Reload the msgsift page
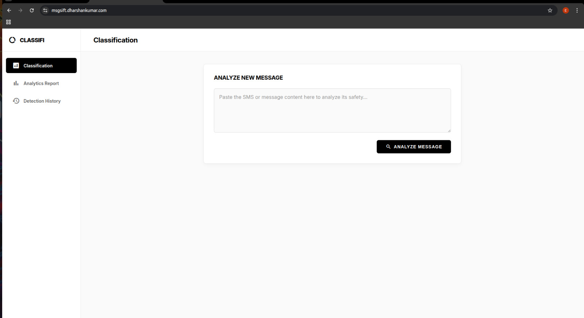This screenshot has width=584, height=318. (x=32, y=10)
